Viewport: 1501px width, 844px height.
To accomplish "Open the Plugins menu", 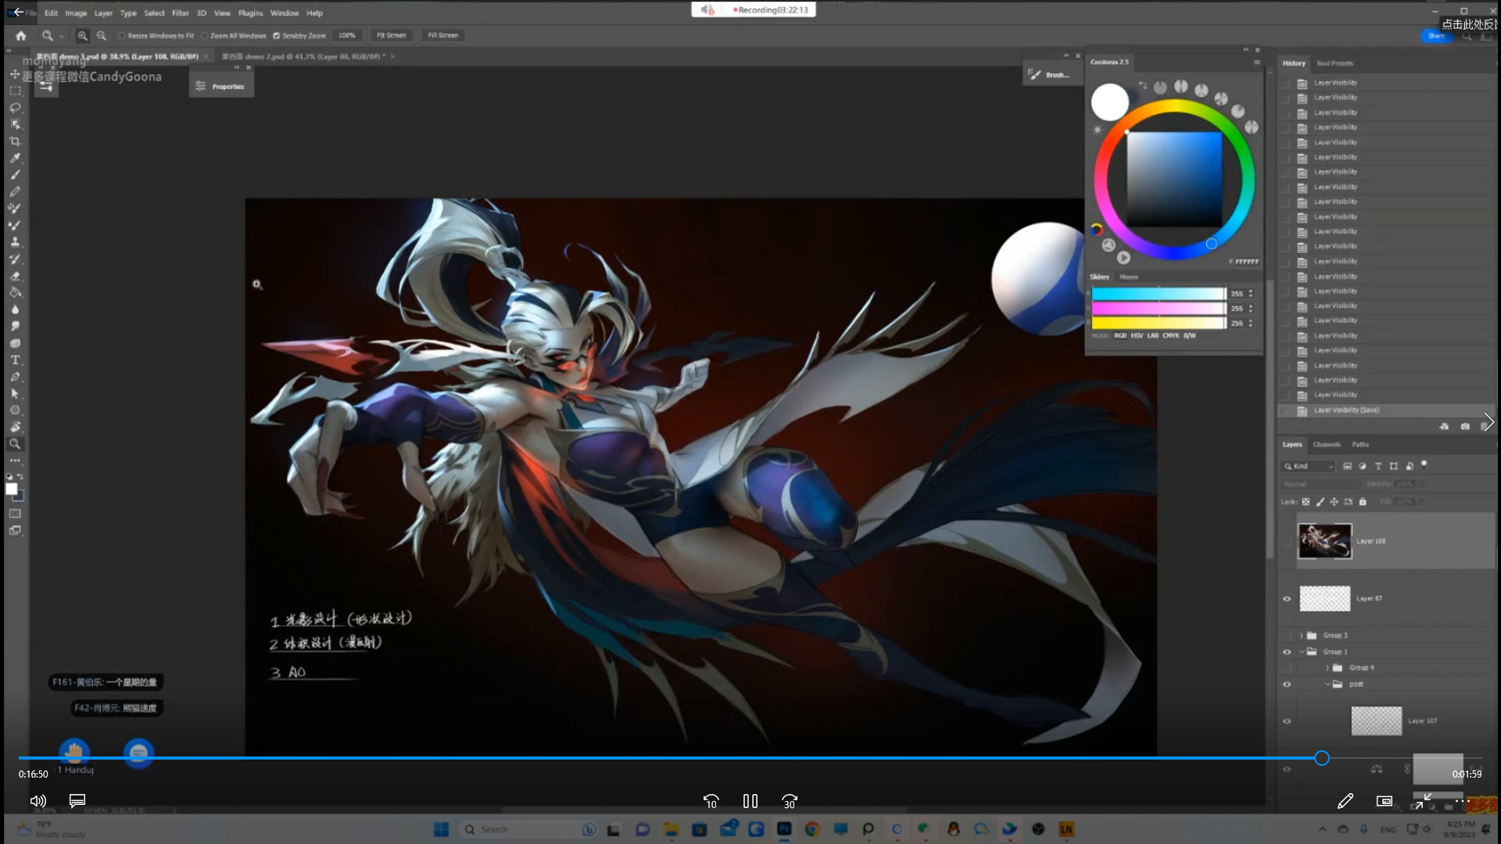I will (250, 13).
